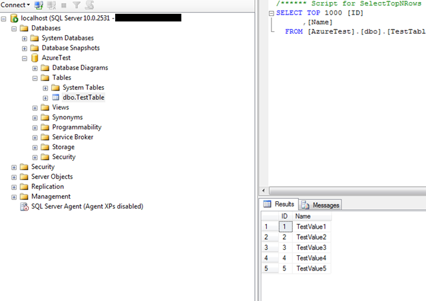Collapse the SELECT statement outline in the editor
Screen dimensions: 426x301
(x=271, y=13)
